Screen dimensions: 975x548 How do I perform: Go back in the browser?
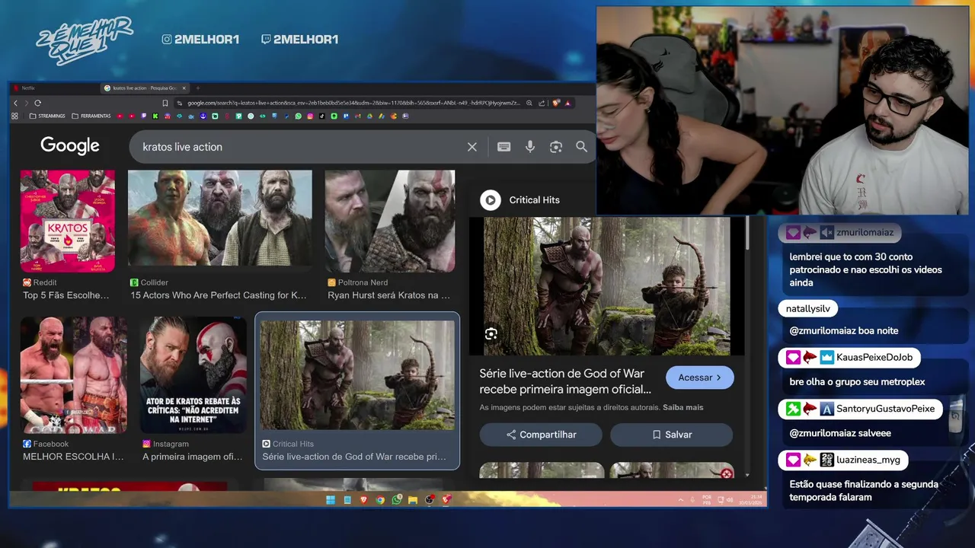pyautogui.click(x=15, y=103)
